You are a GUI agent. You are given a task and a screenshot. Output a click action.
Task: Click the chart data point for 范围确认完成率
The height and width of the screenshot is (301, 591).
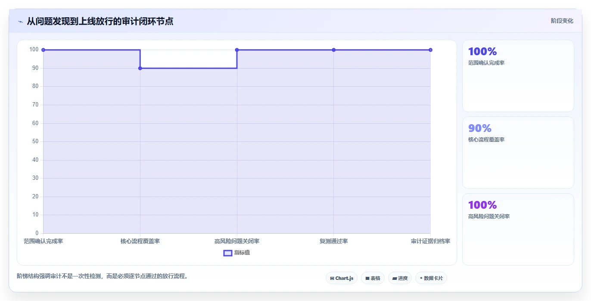[43, 50]
